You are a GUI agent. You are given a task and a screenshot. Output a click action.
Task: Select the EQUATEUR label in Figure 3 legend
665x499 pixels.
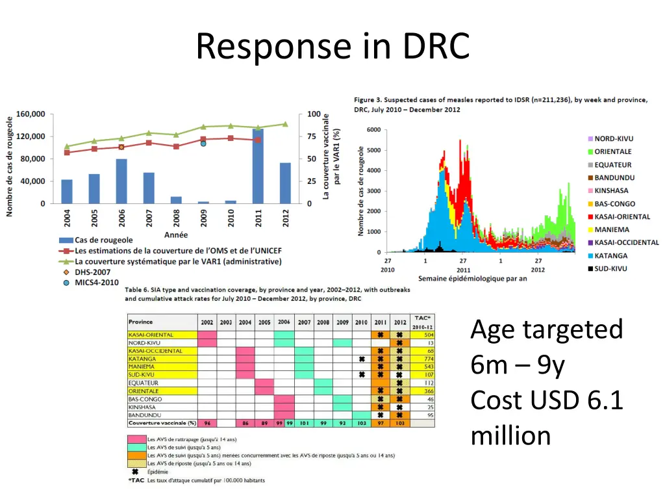tap(613, 164)
